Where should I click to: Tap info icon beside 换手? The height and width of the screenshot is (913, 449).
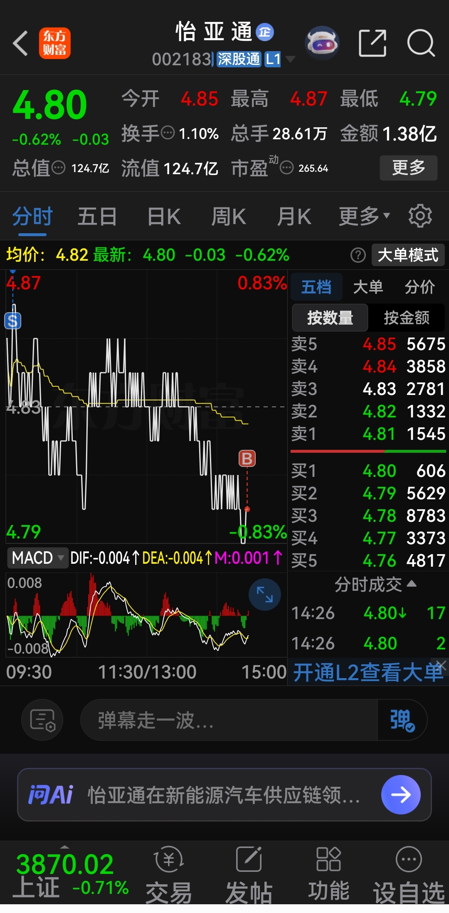tap(168, 133)
